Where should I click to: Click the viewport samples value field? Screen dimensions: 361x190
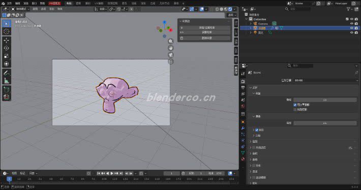[325, 100]
